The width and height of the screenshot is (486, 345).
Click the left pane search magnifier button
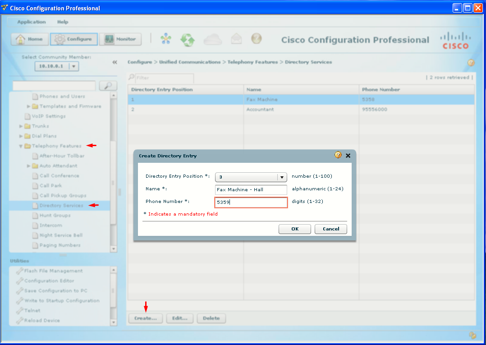click(x=108, y=86)
